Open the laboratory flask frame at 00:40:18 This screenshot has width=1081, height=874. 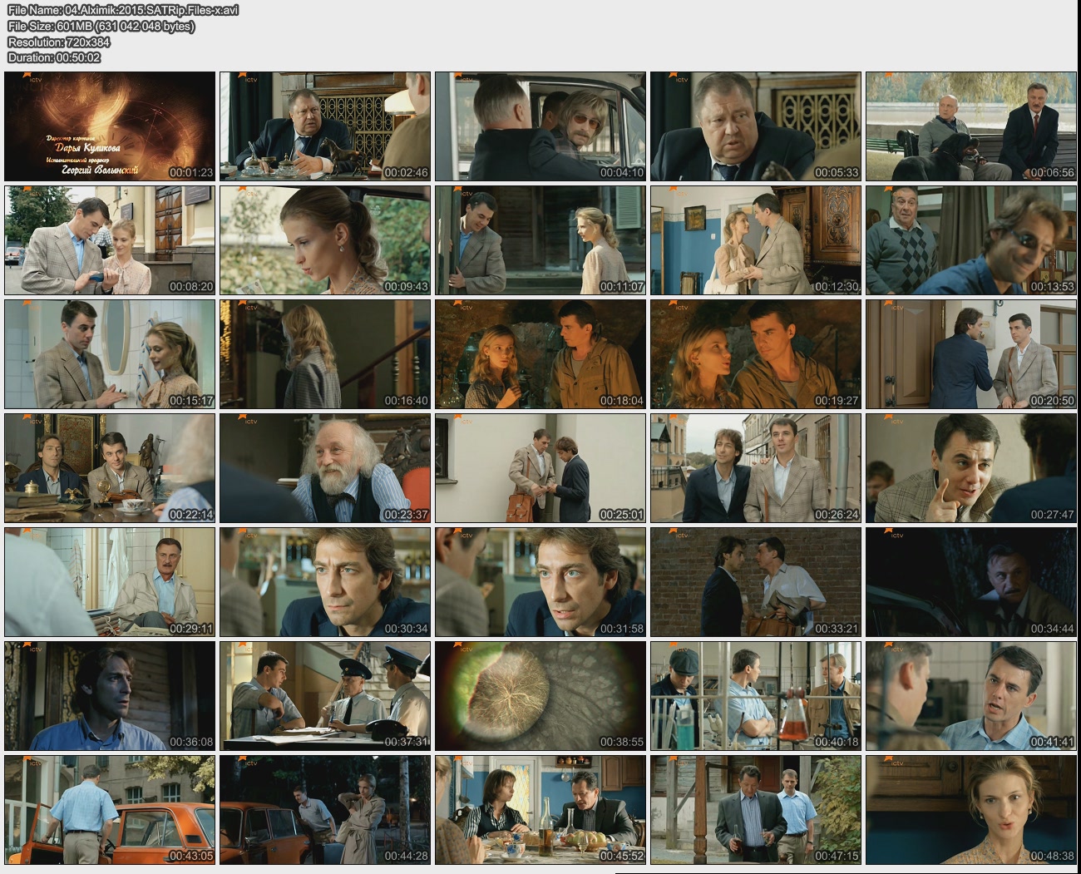point(755,696)
